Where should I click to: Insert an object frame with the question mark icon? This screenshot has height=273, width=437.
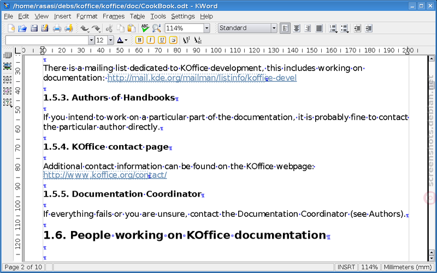pyautogui.click(x=7, y=102)
